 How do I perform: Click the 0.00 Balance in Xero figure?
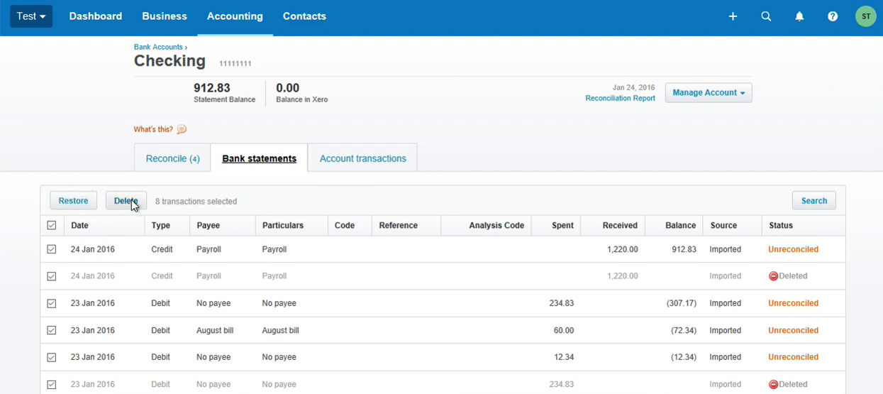click(x=288, y=88)
